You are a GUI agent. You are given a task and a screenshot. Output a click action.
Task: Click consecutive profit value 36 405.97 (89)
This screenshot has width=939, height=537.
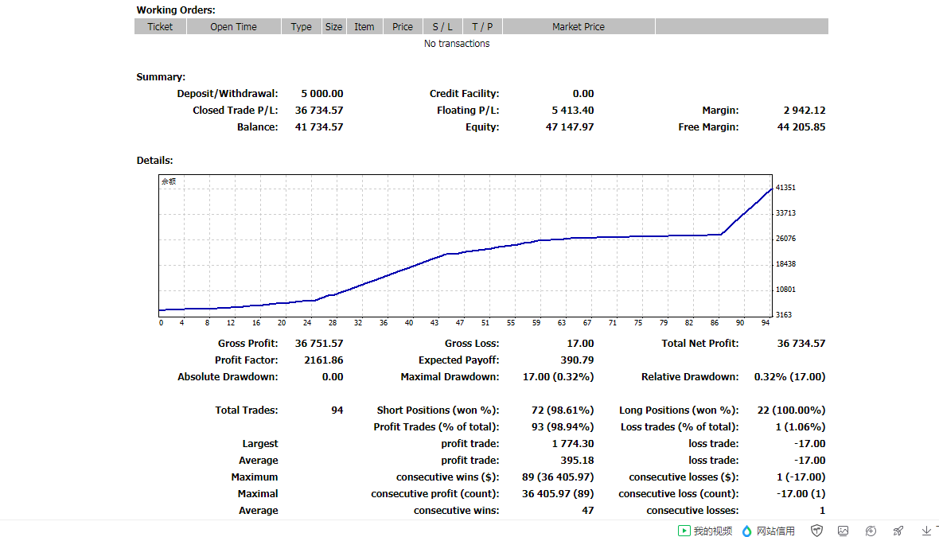558,495
